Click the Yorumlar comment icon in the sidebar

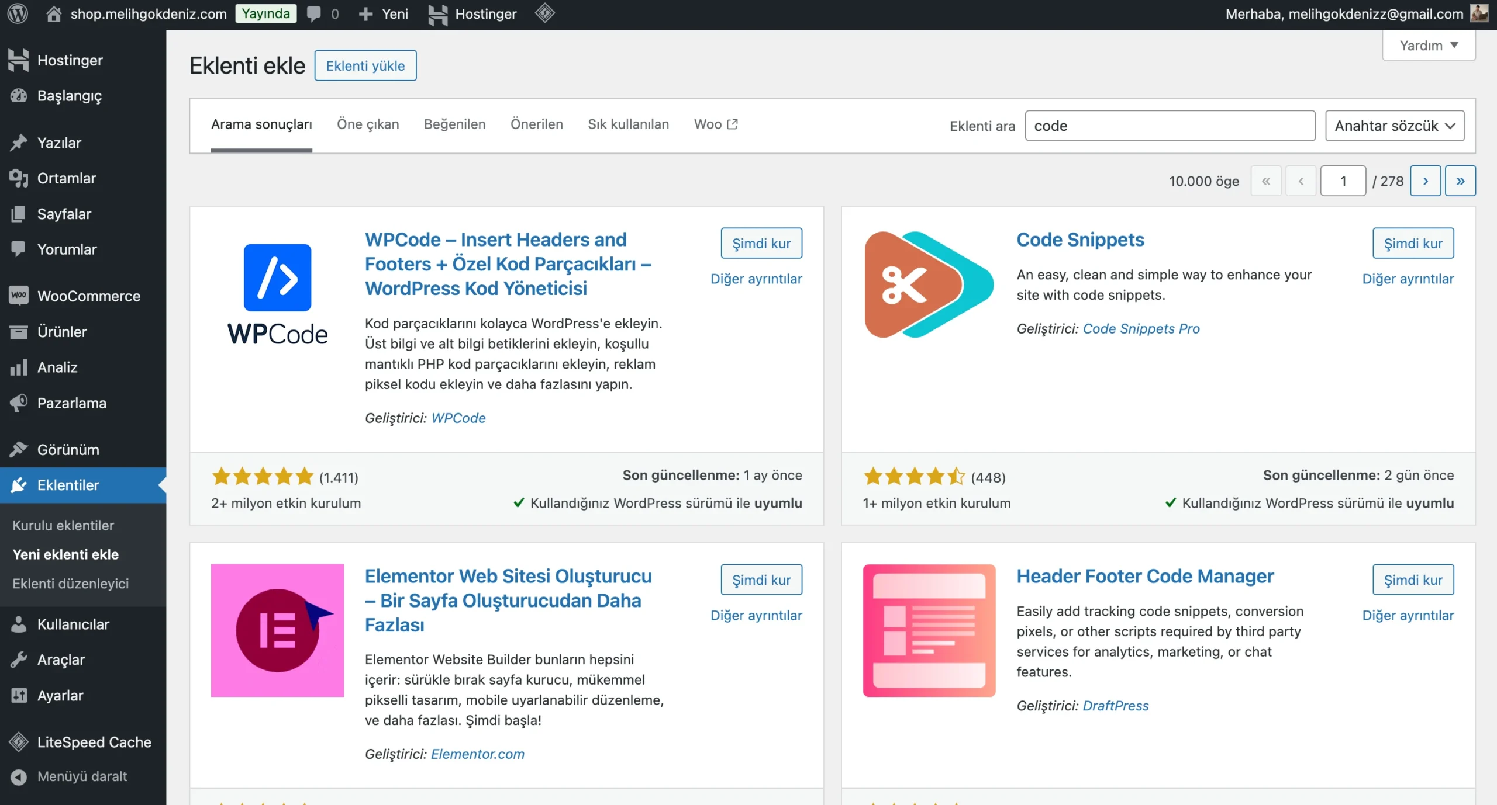pos(19,249)
